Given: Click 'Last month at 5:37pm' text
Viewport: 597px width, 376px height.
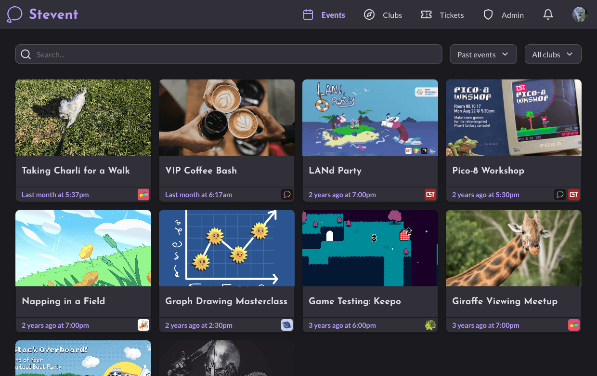Looking at the screenshot, I should coord(55,195).
